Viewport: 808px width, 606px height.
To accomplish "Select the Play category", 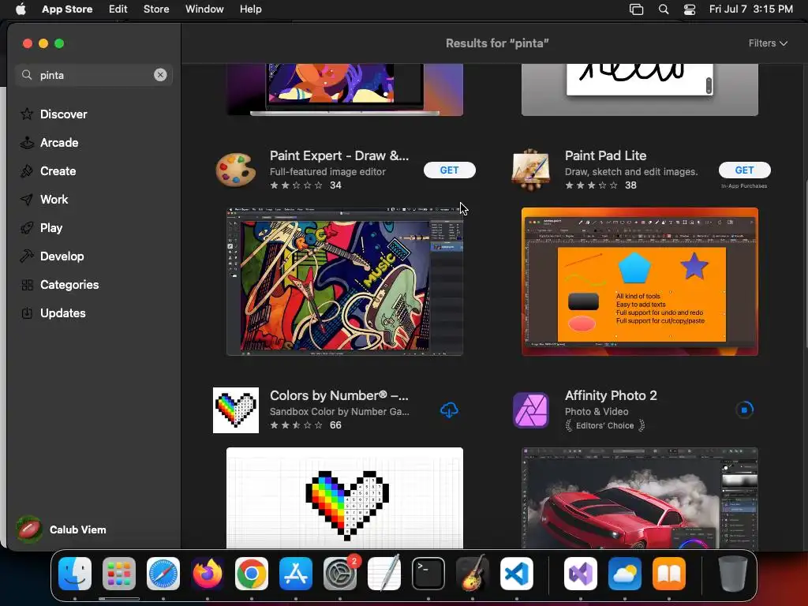I will pos(51,227).
